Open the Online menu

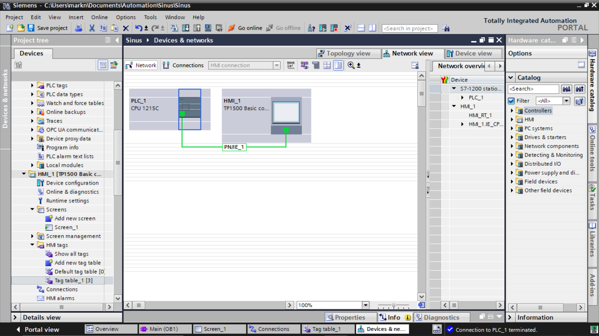coord(99,17)
